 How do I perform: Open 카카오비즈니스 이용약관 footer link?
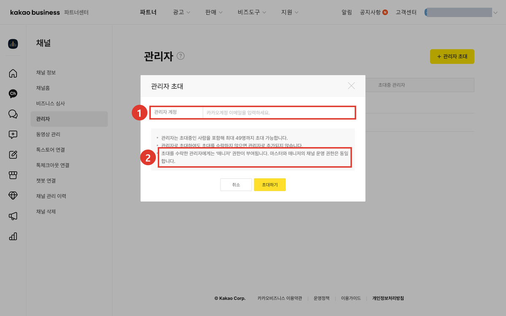pos(280,298)
